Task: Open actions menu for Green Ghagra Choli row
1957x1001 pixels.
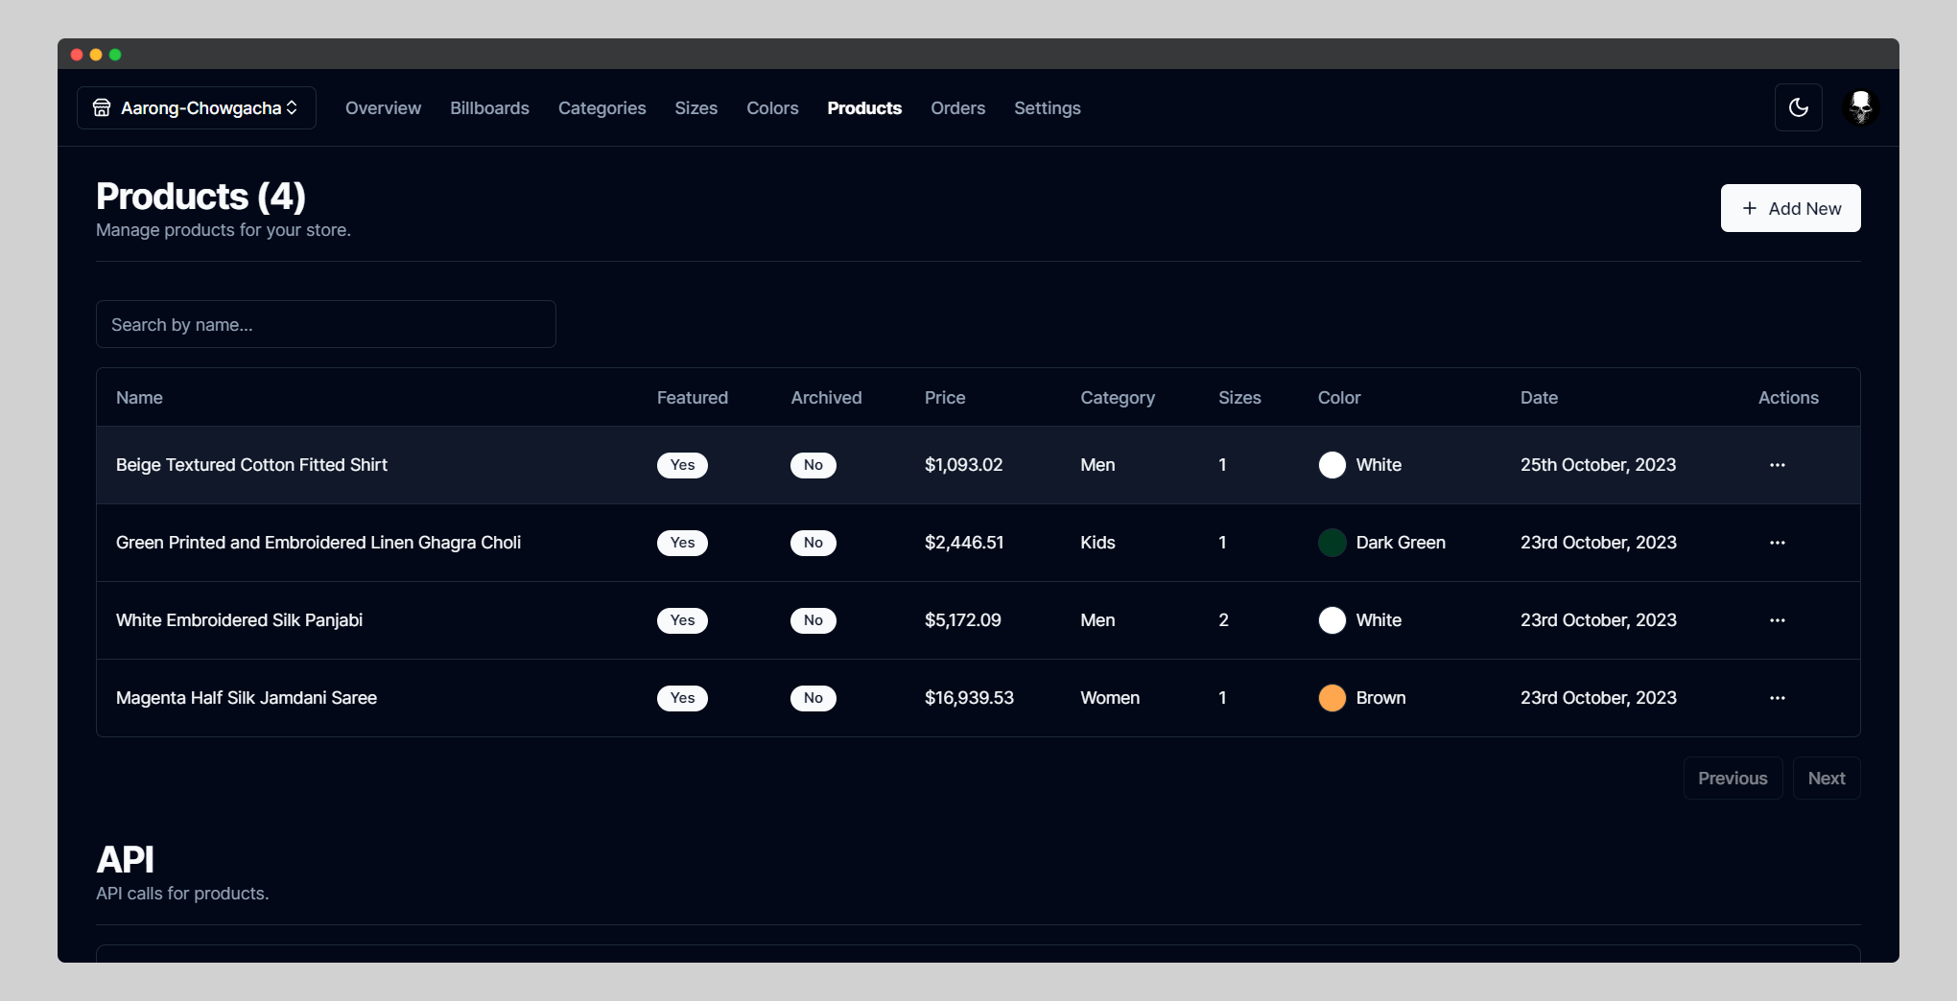Action: (x=1778, y=543)
